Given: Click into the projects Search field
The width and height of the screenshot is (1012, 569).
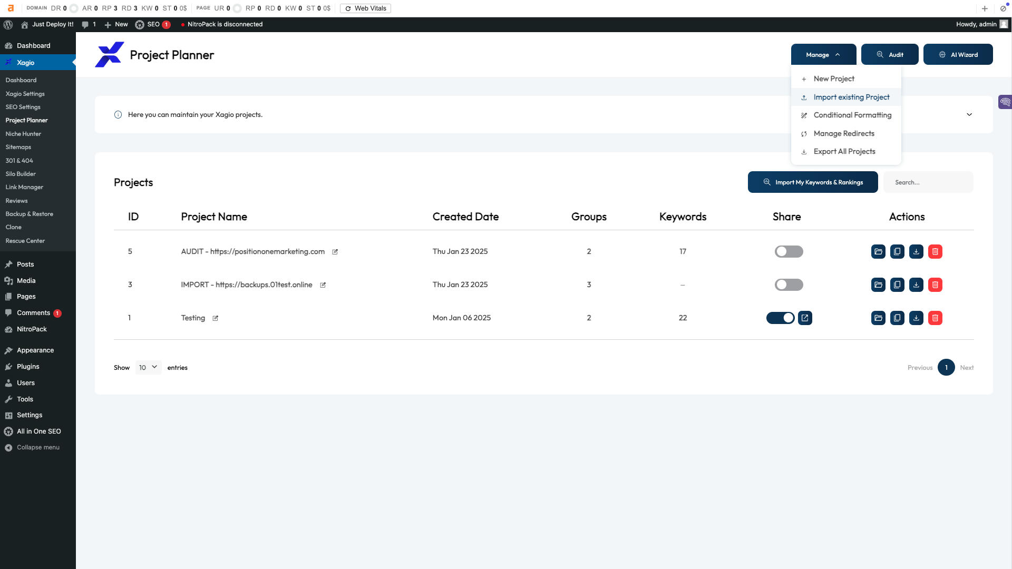Looking at the screenshot, I should point(928,182).
